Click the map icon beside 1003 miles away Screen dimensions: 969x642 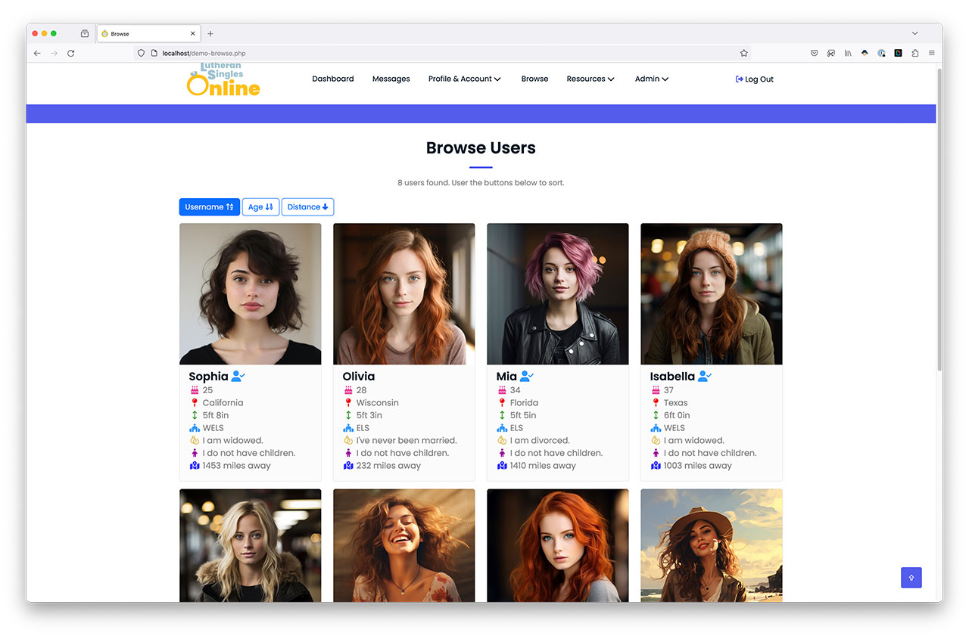point(656,466)
